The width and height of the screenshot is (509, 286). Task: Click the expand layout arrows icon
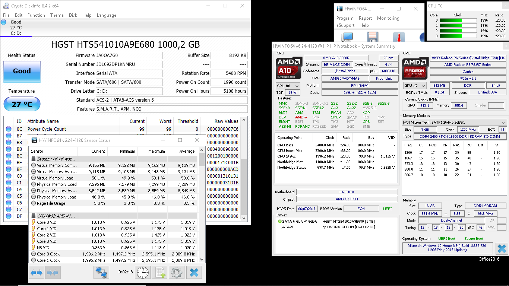37,273
